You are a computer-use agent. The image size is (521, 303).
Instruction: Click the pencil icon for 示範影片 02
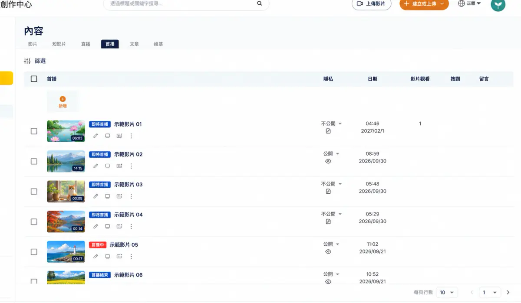pyautogui.click(x=96, y=166)
